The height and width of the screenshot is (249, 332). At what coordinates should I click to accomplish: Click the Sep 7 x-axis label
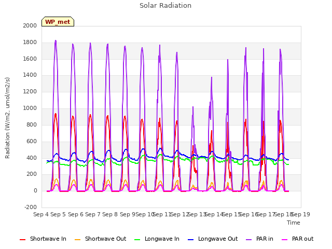(93, 214)
